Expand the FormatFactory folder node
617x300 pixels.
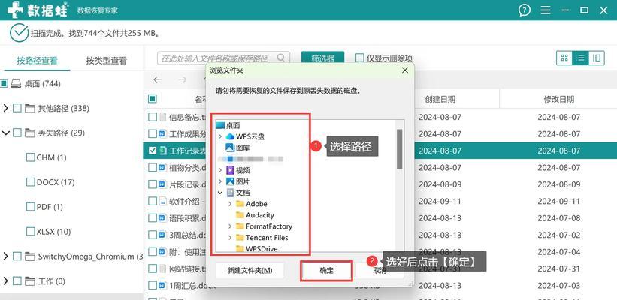[230, 226]
